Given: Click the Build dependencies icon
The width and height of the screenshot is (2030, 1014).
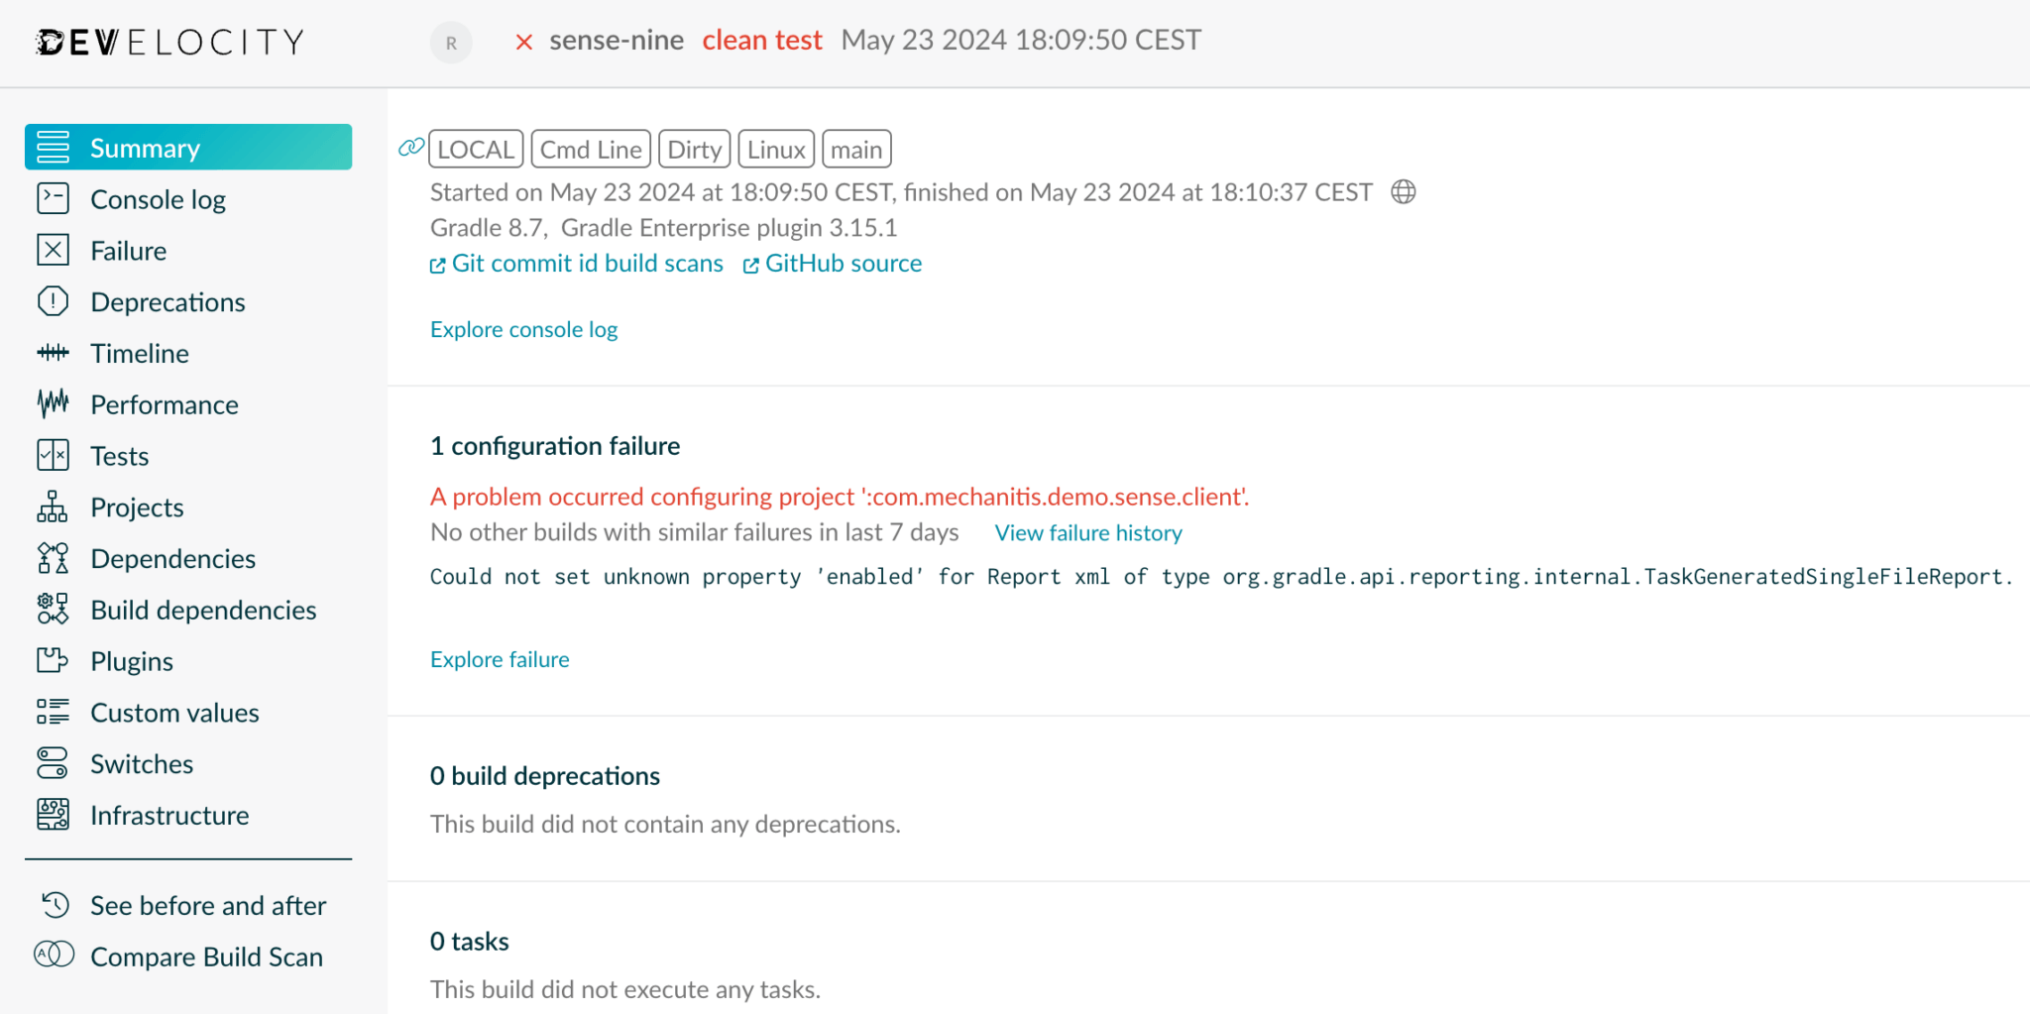Looking at the screenshot, I should click(x=53, y=609).
